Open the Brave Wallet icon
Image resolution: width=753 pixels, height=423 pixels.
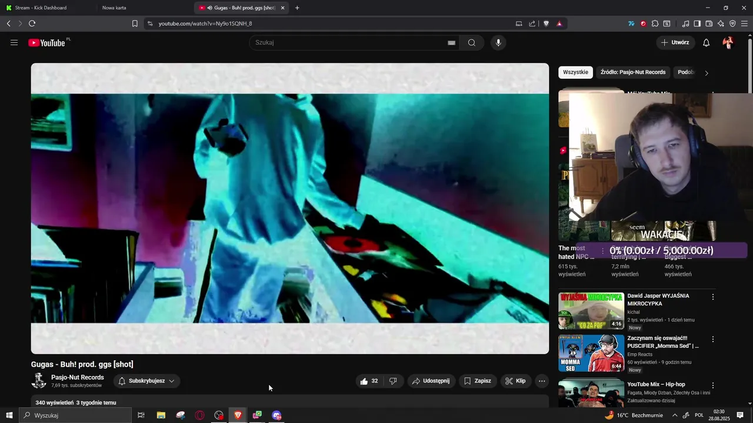coord(709,23)
